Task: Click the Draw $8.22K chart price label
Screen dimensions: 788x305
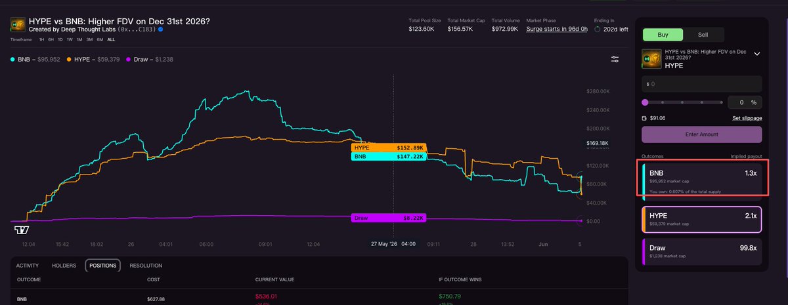Action: click(389, 218)
